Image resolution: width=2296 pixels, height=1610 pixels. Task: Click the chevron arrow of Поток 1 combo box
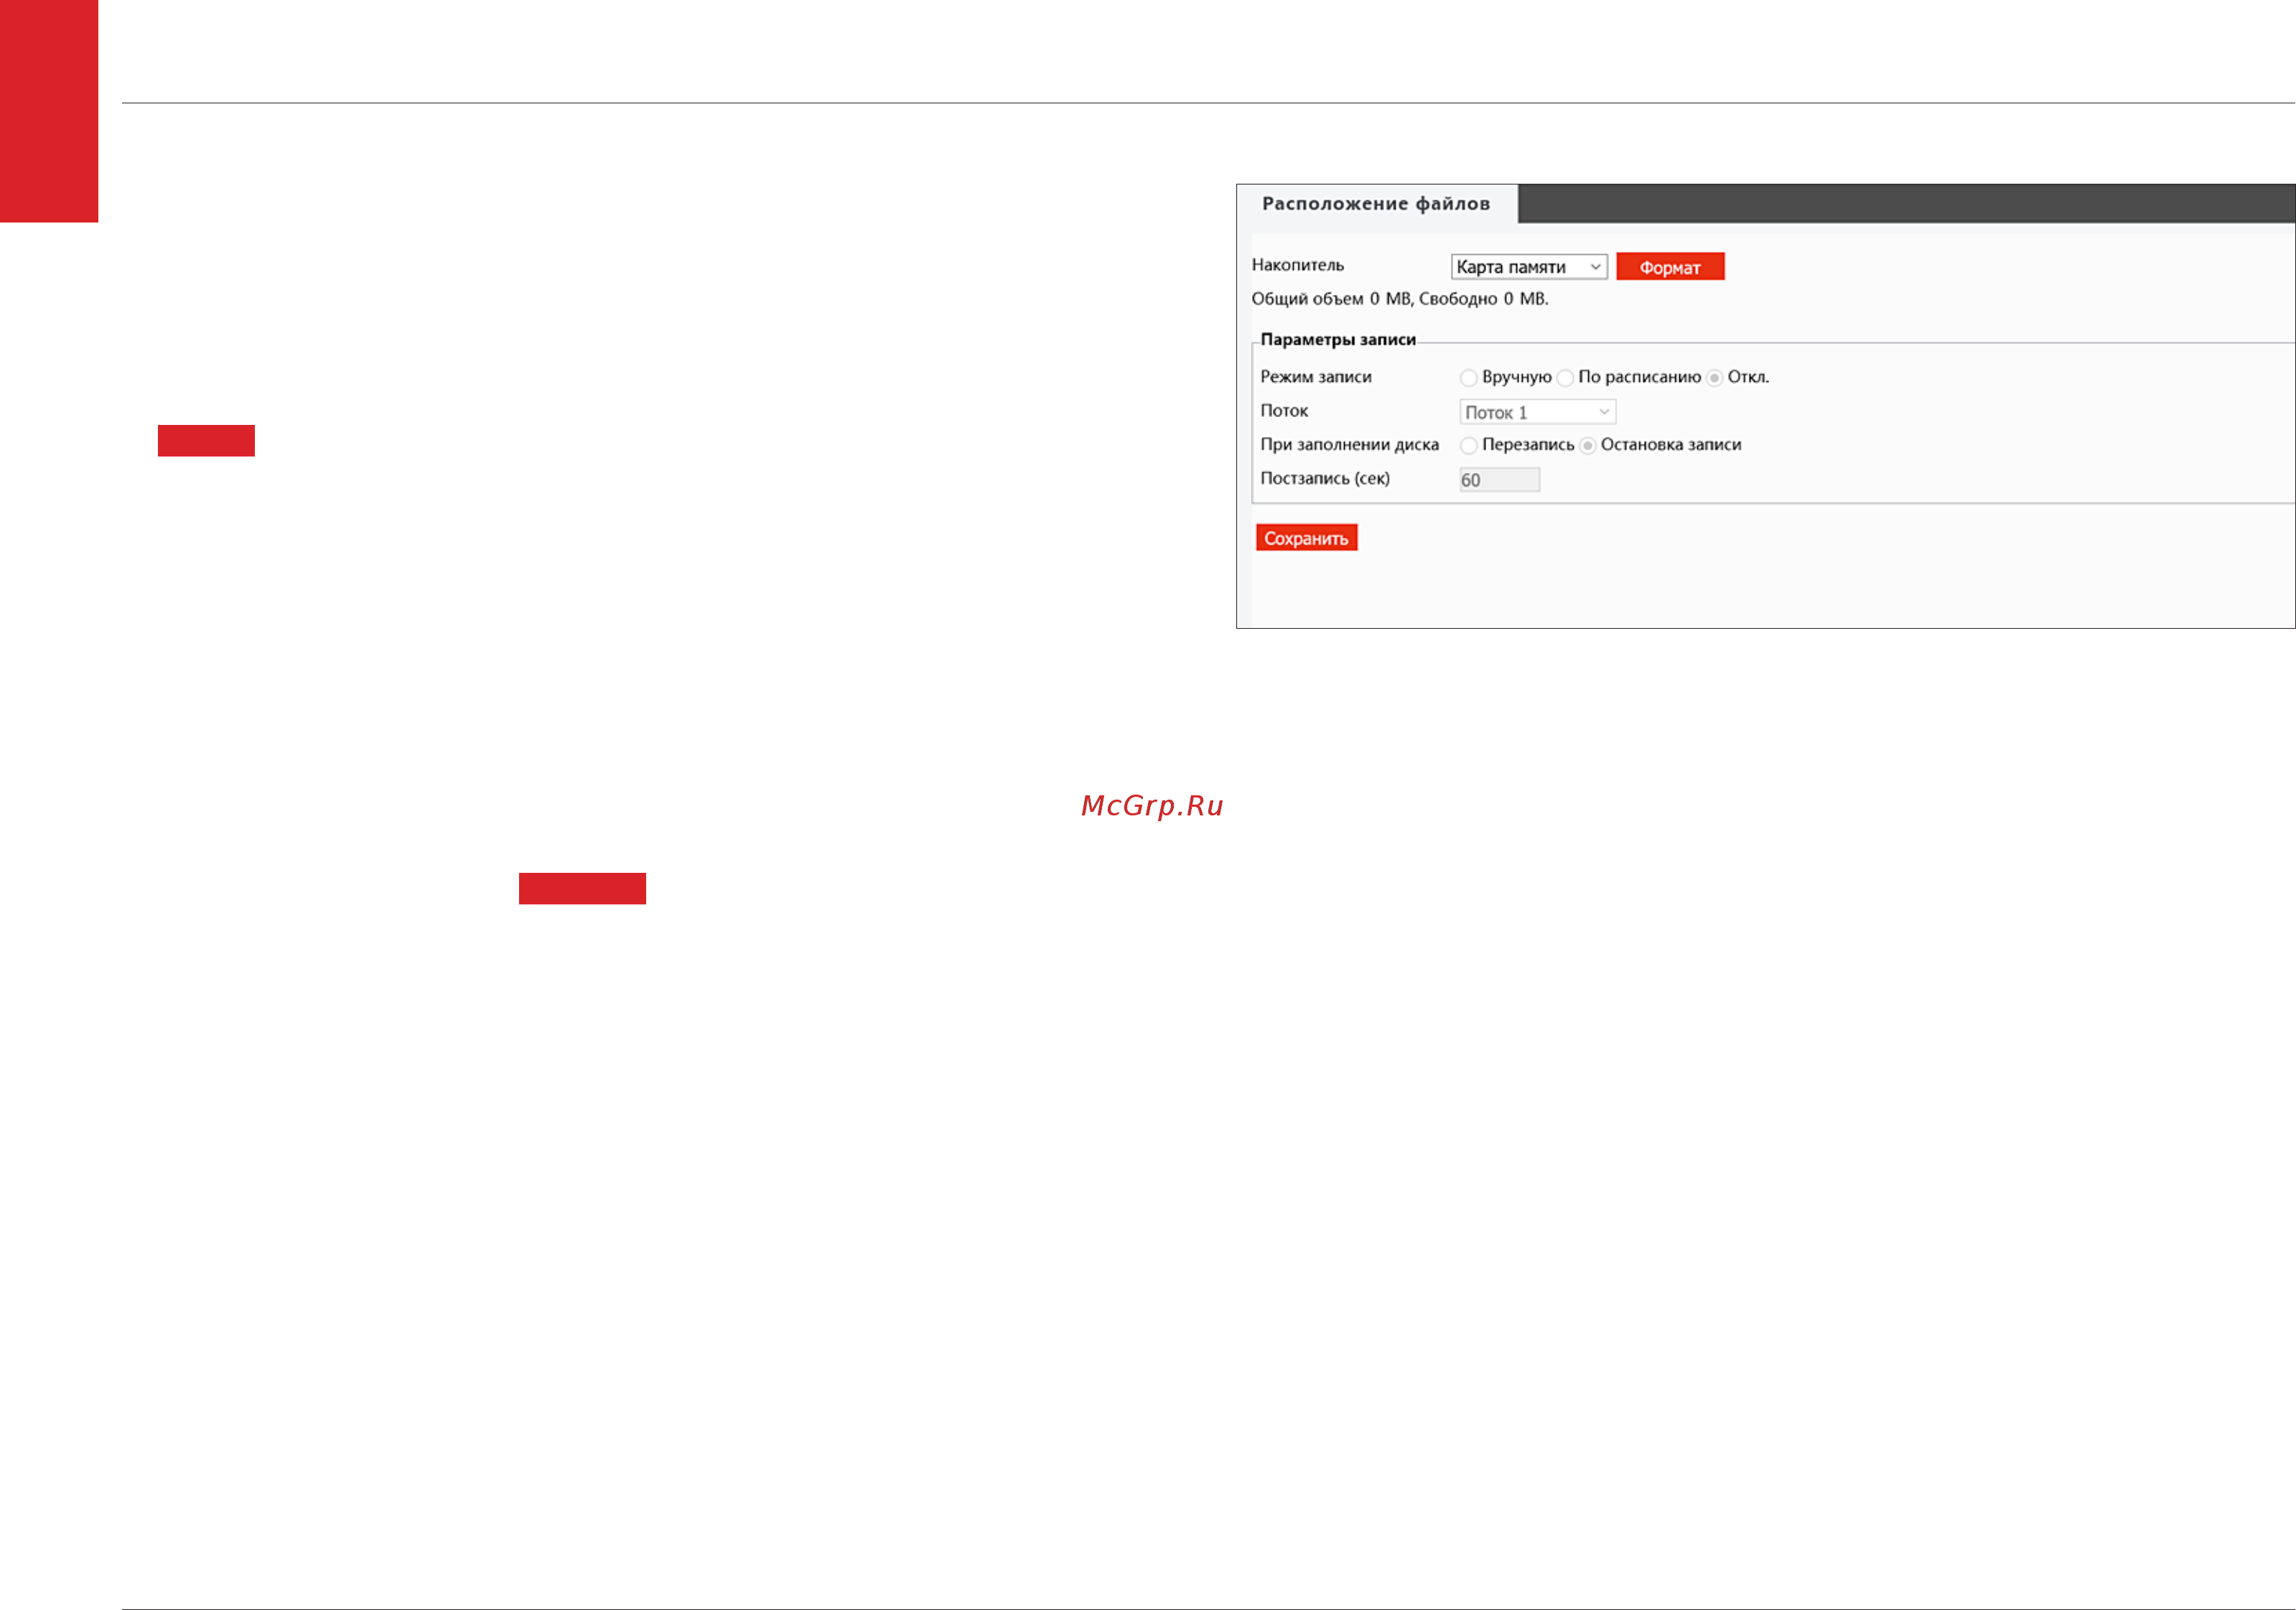[x=1603, y=412]
